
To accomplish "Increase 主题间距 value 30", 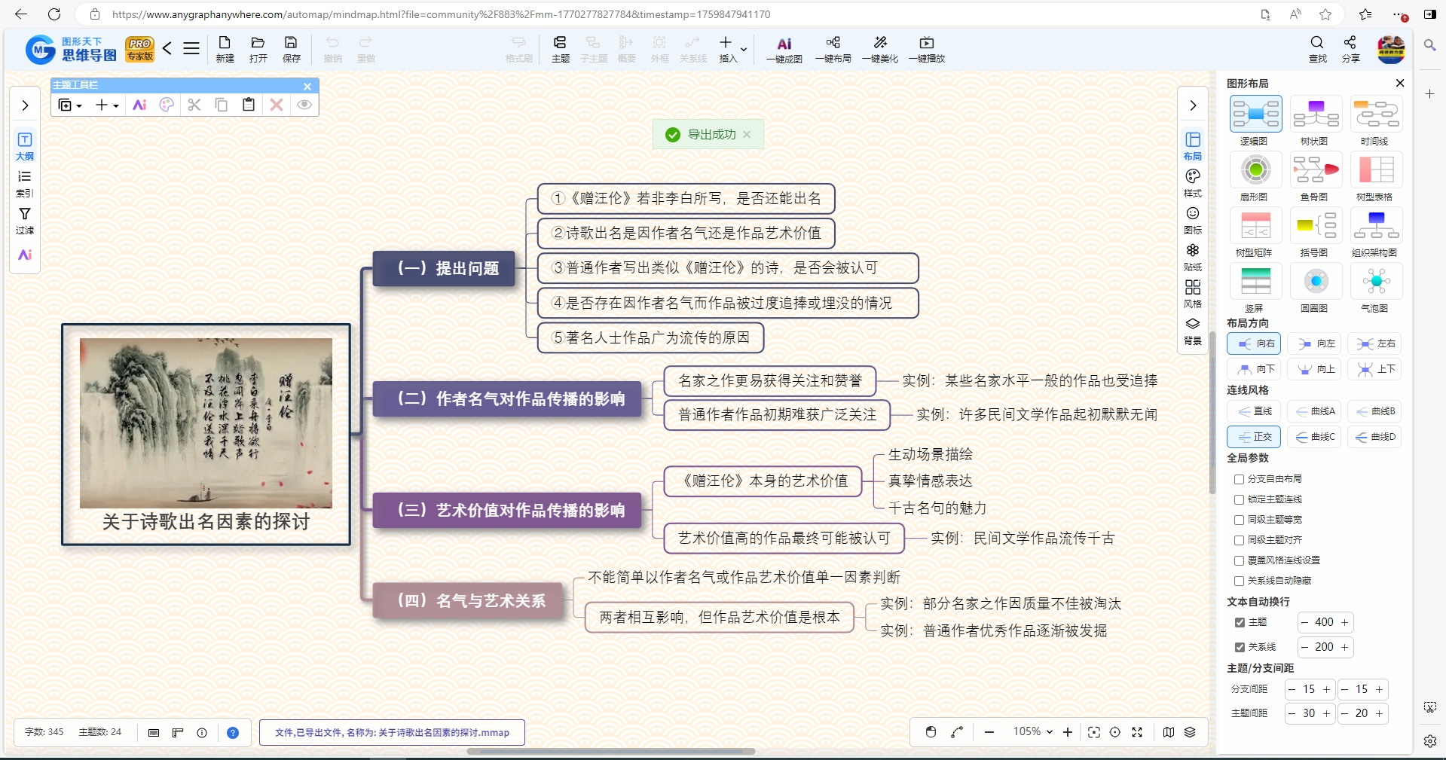I will [1326, 713].
